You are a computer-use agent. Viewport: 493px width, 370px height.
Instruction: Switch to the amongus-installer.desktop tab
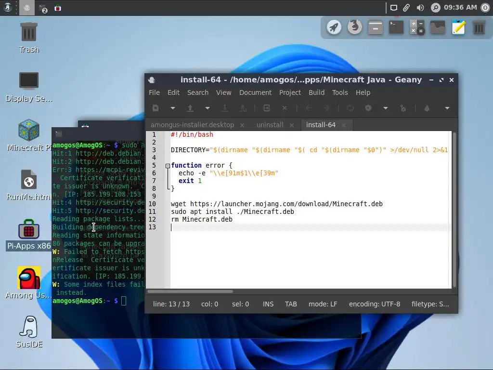192,125
